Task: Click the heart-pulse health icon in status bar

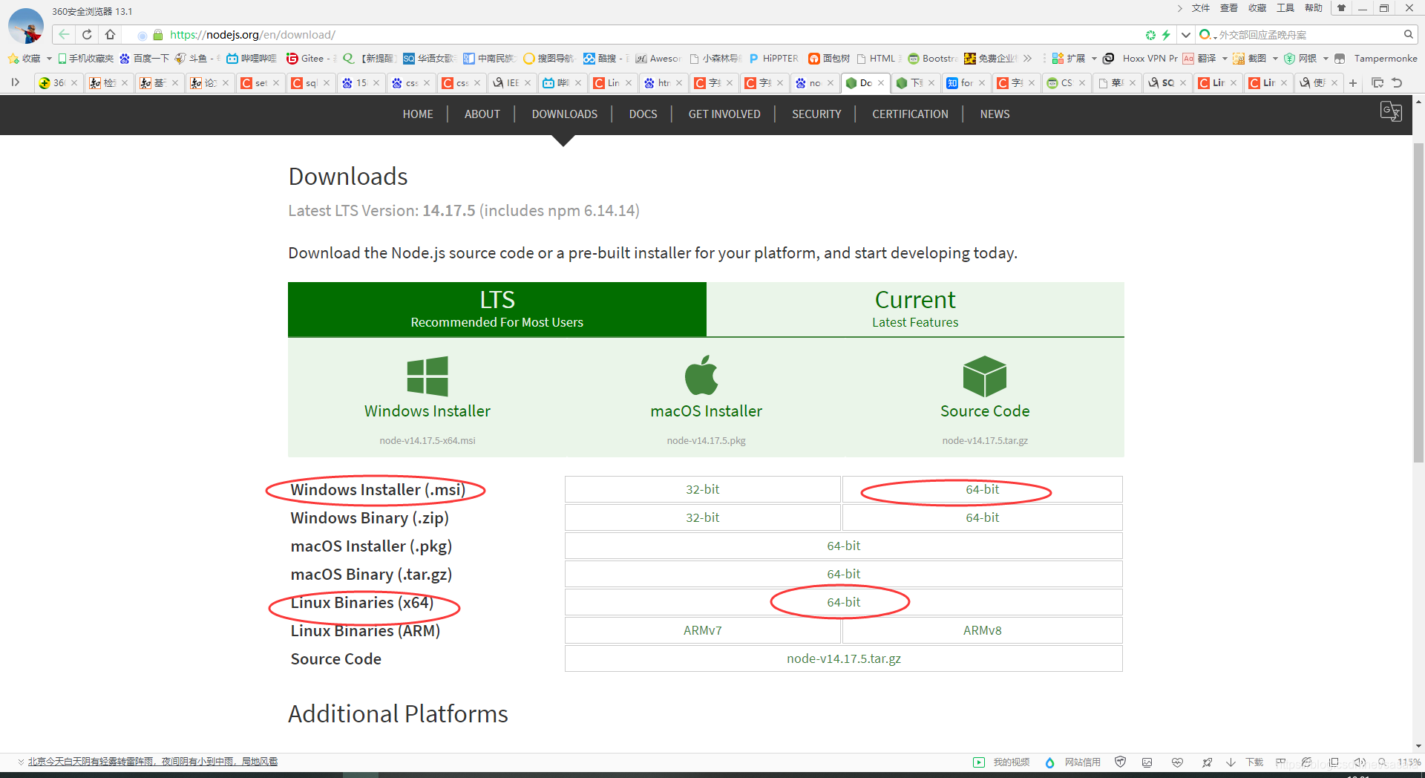Action: (x=1177, y=762)
